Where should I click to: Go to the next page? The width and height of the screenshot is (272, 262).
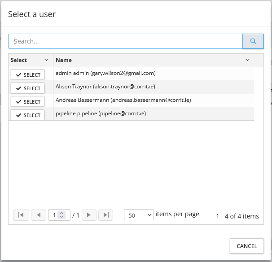pos(89,215)
